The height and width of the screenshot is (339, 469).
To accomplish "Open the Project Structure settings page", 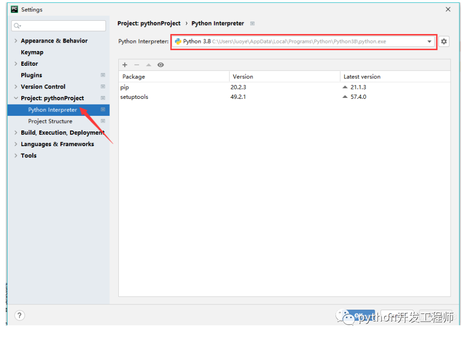I will [50, 122].
